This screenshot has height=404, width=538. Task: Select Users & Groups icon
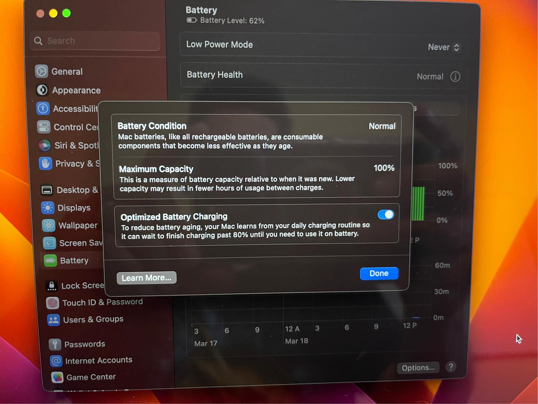(53, 320)
